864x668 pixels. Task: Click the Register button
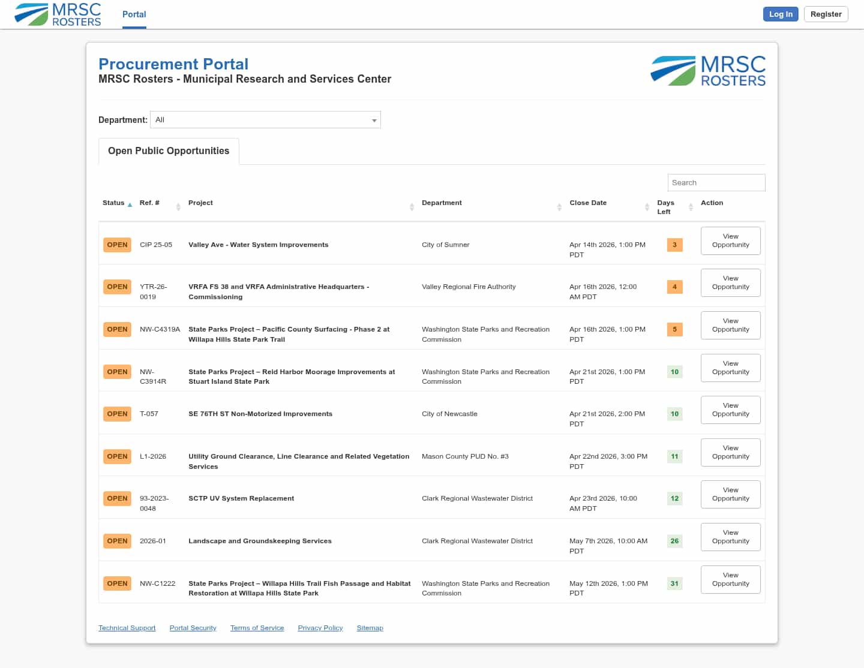826,14
